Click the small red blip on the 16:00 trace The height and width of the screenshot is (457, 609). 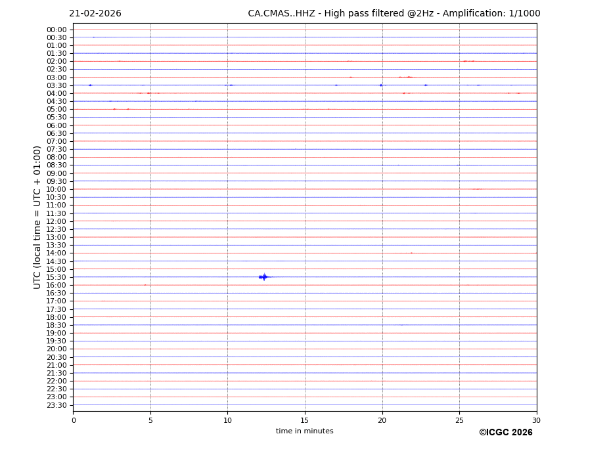click(x=145, y=285)
